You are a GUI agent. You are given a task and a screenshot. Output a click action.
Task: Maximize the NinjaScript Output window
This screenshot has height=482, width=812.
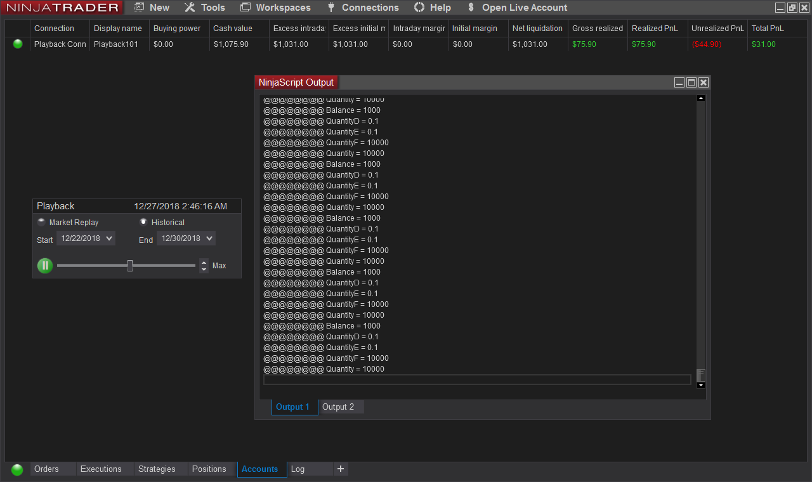pos(691,82)
